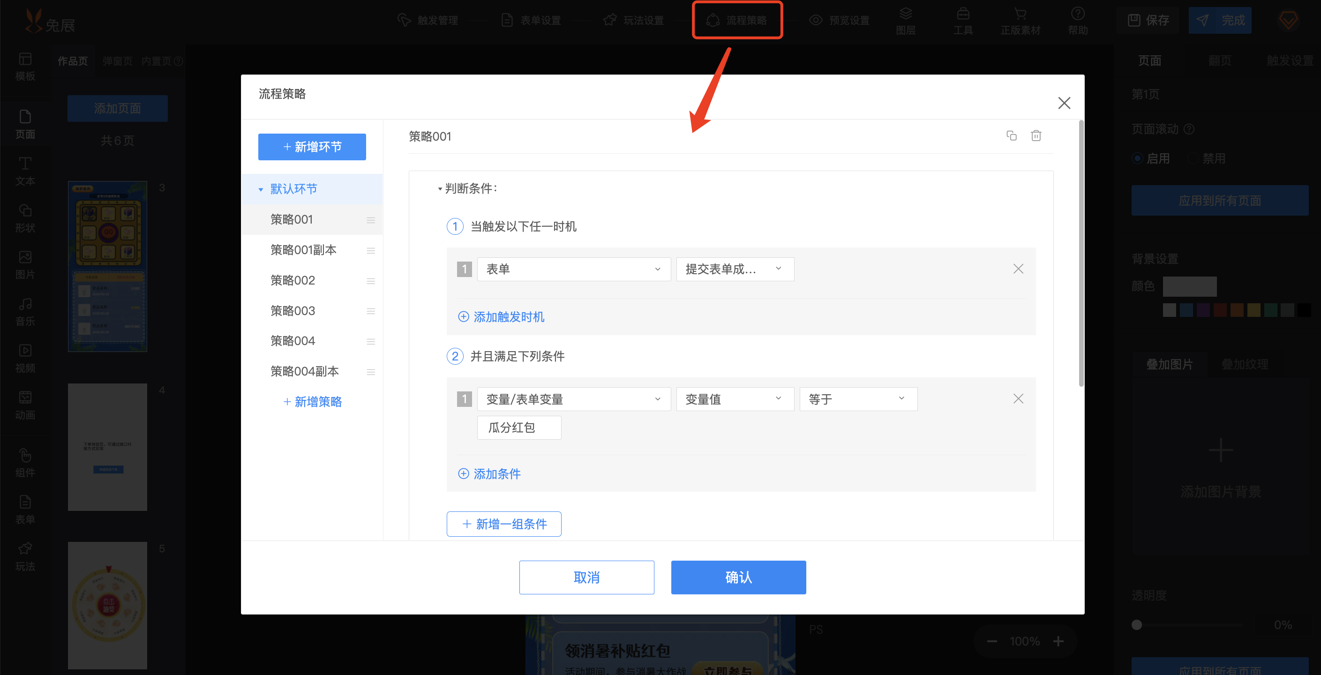
Task: Close the 流程策略 dialog with X
Action: tap(1064, 103)
